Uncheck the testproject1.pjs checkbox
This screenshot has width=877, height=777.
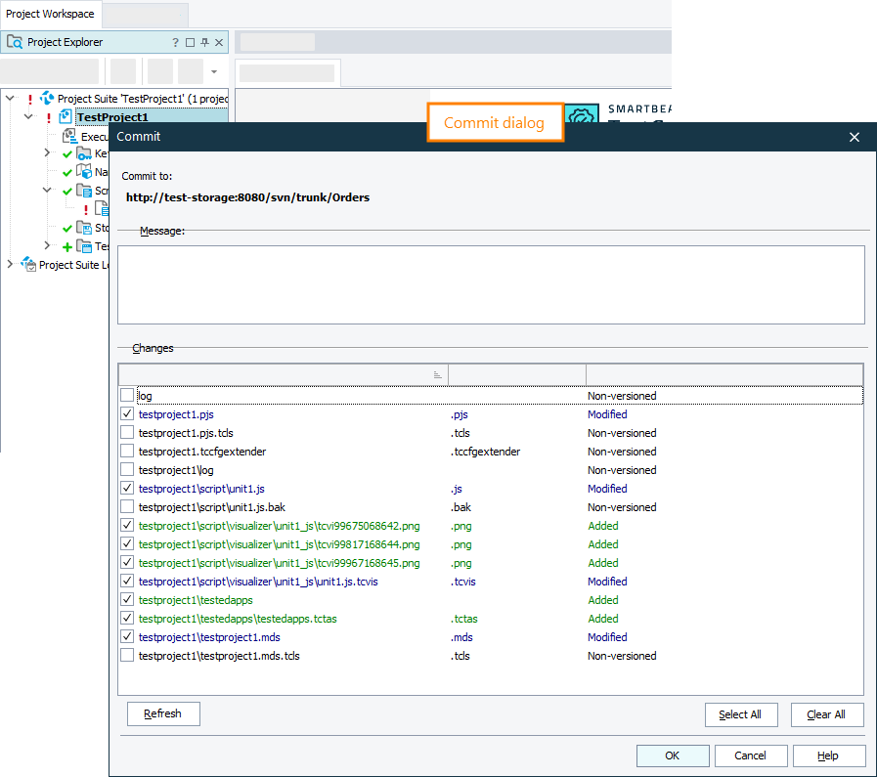(127, 414)
